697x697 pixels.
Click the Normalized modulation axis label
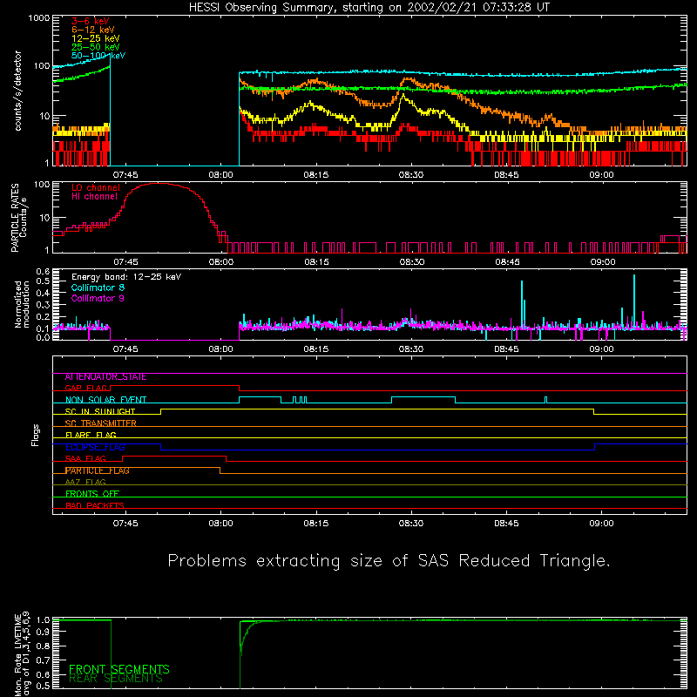tap(22, 304)
